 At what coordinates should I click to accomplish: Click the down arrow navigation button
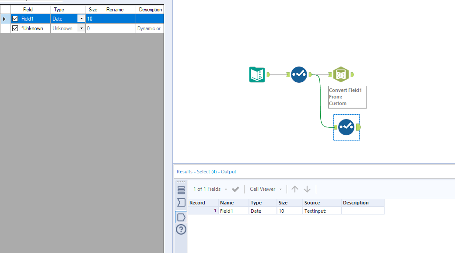click(307, 189)
